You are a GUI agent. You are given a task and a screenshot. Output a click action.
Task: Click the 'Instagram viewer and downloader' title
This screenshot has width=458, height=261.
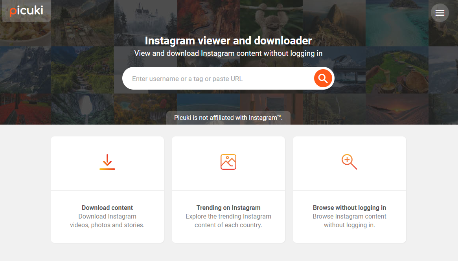click(228, 40)
